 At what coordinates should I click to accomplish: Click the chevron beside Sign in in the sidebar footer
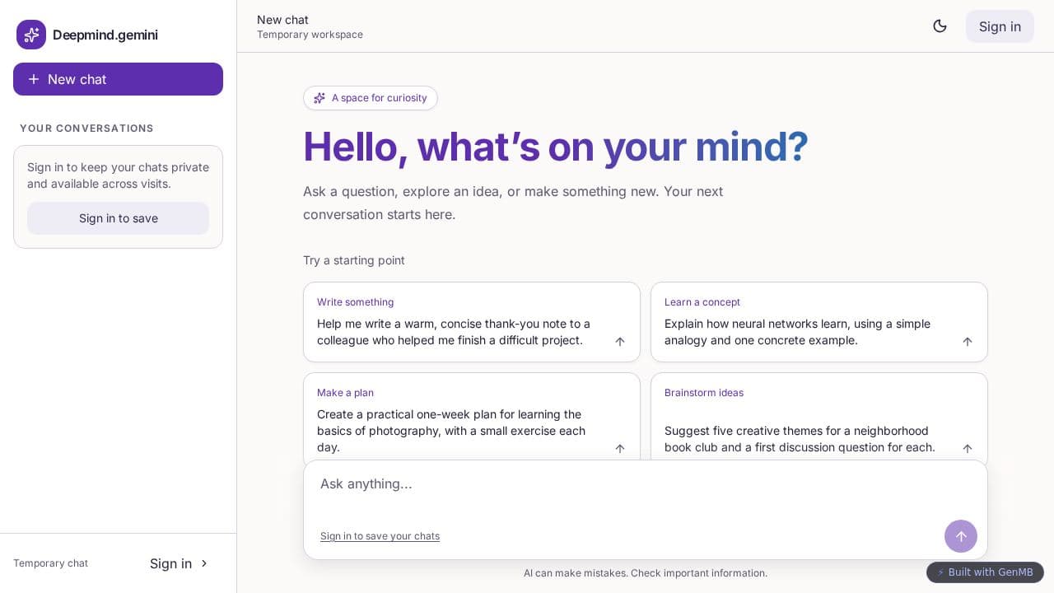[x=204, y=563]
